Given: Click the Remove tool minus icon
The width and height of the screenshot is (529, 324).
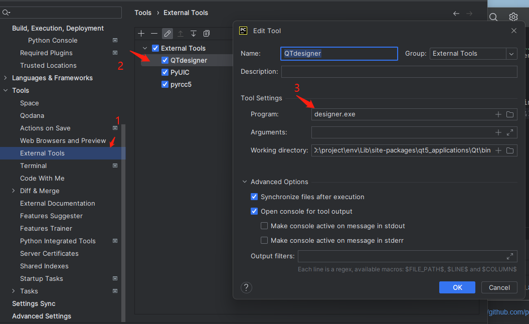Looking at the screenshot, I should 154,34.
